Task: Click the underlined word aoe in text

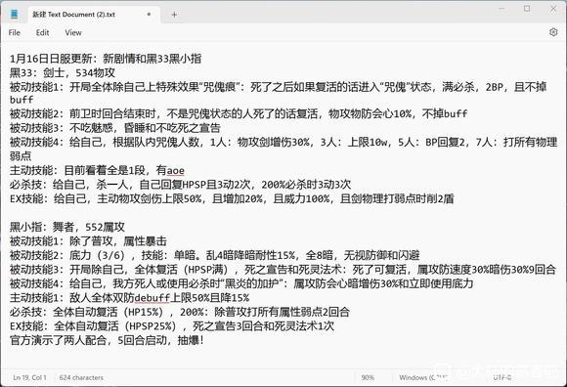Action: coord(176,170)
